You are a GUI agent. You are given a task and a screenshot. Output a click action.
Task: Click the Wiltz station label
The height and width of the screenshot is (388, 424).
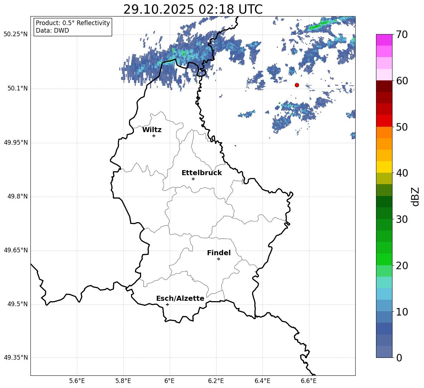pos(152,130)
